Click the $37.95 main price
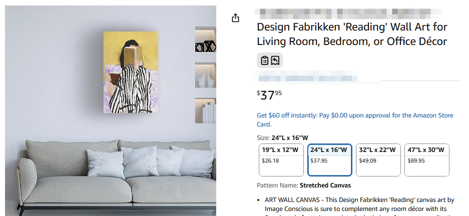The width and height of the screenshot is (469, 216). [x=269, y=95]
